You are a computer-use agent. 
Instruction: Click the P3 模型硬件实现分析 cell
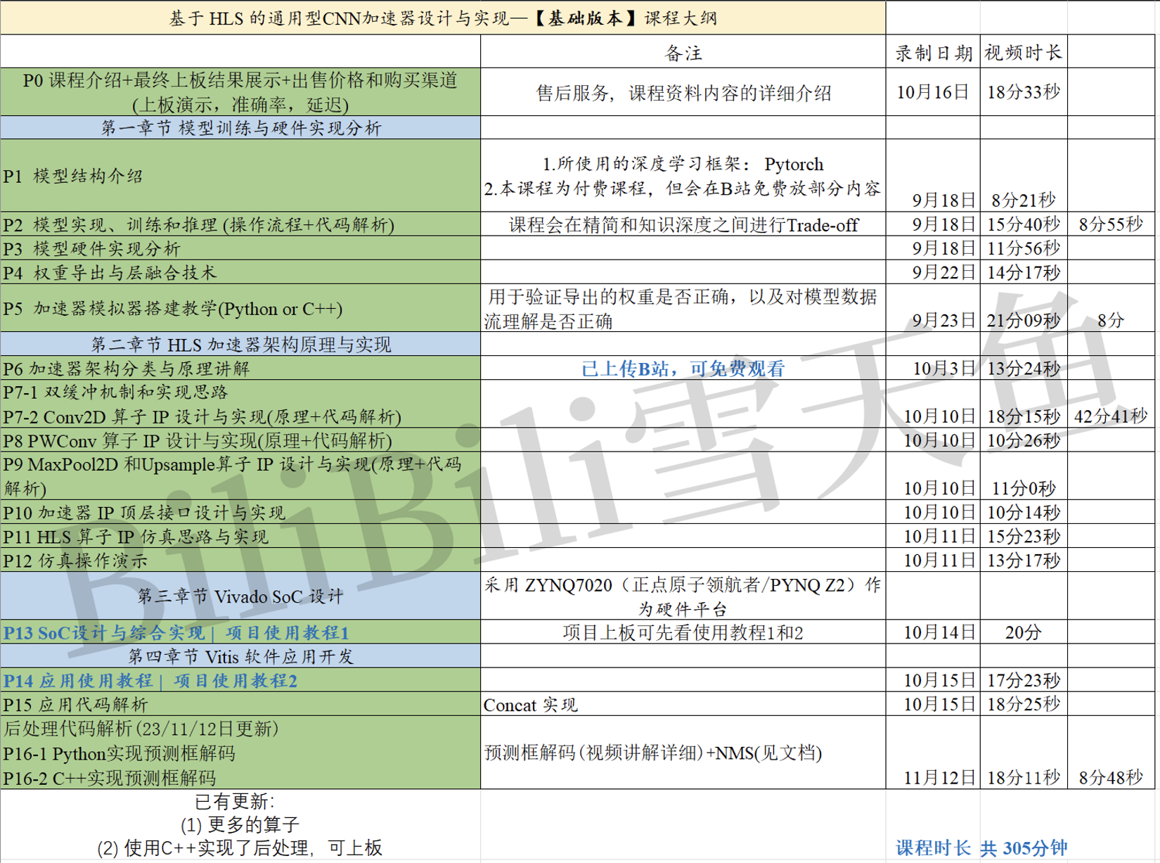point(240,248)
